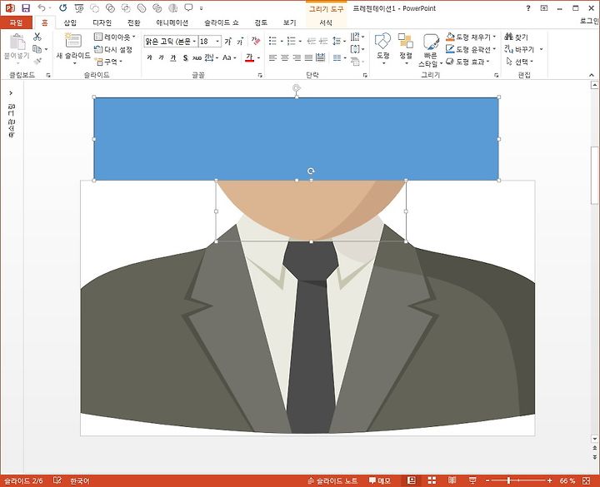Screen dimensions: 600x487
Task: Click the increase list level indent icon
Action: pos(323,41)
